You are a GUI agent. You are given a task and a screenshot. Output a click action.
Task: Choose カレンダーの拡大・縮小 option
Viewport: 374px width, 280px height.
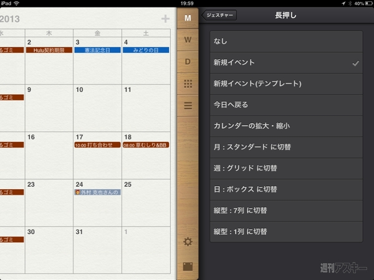pyautogui.click(x=286, y=126)
